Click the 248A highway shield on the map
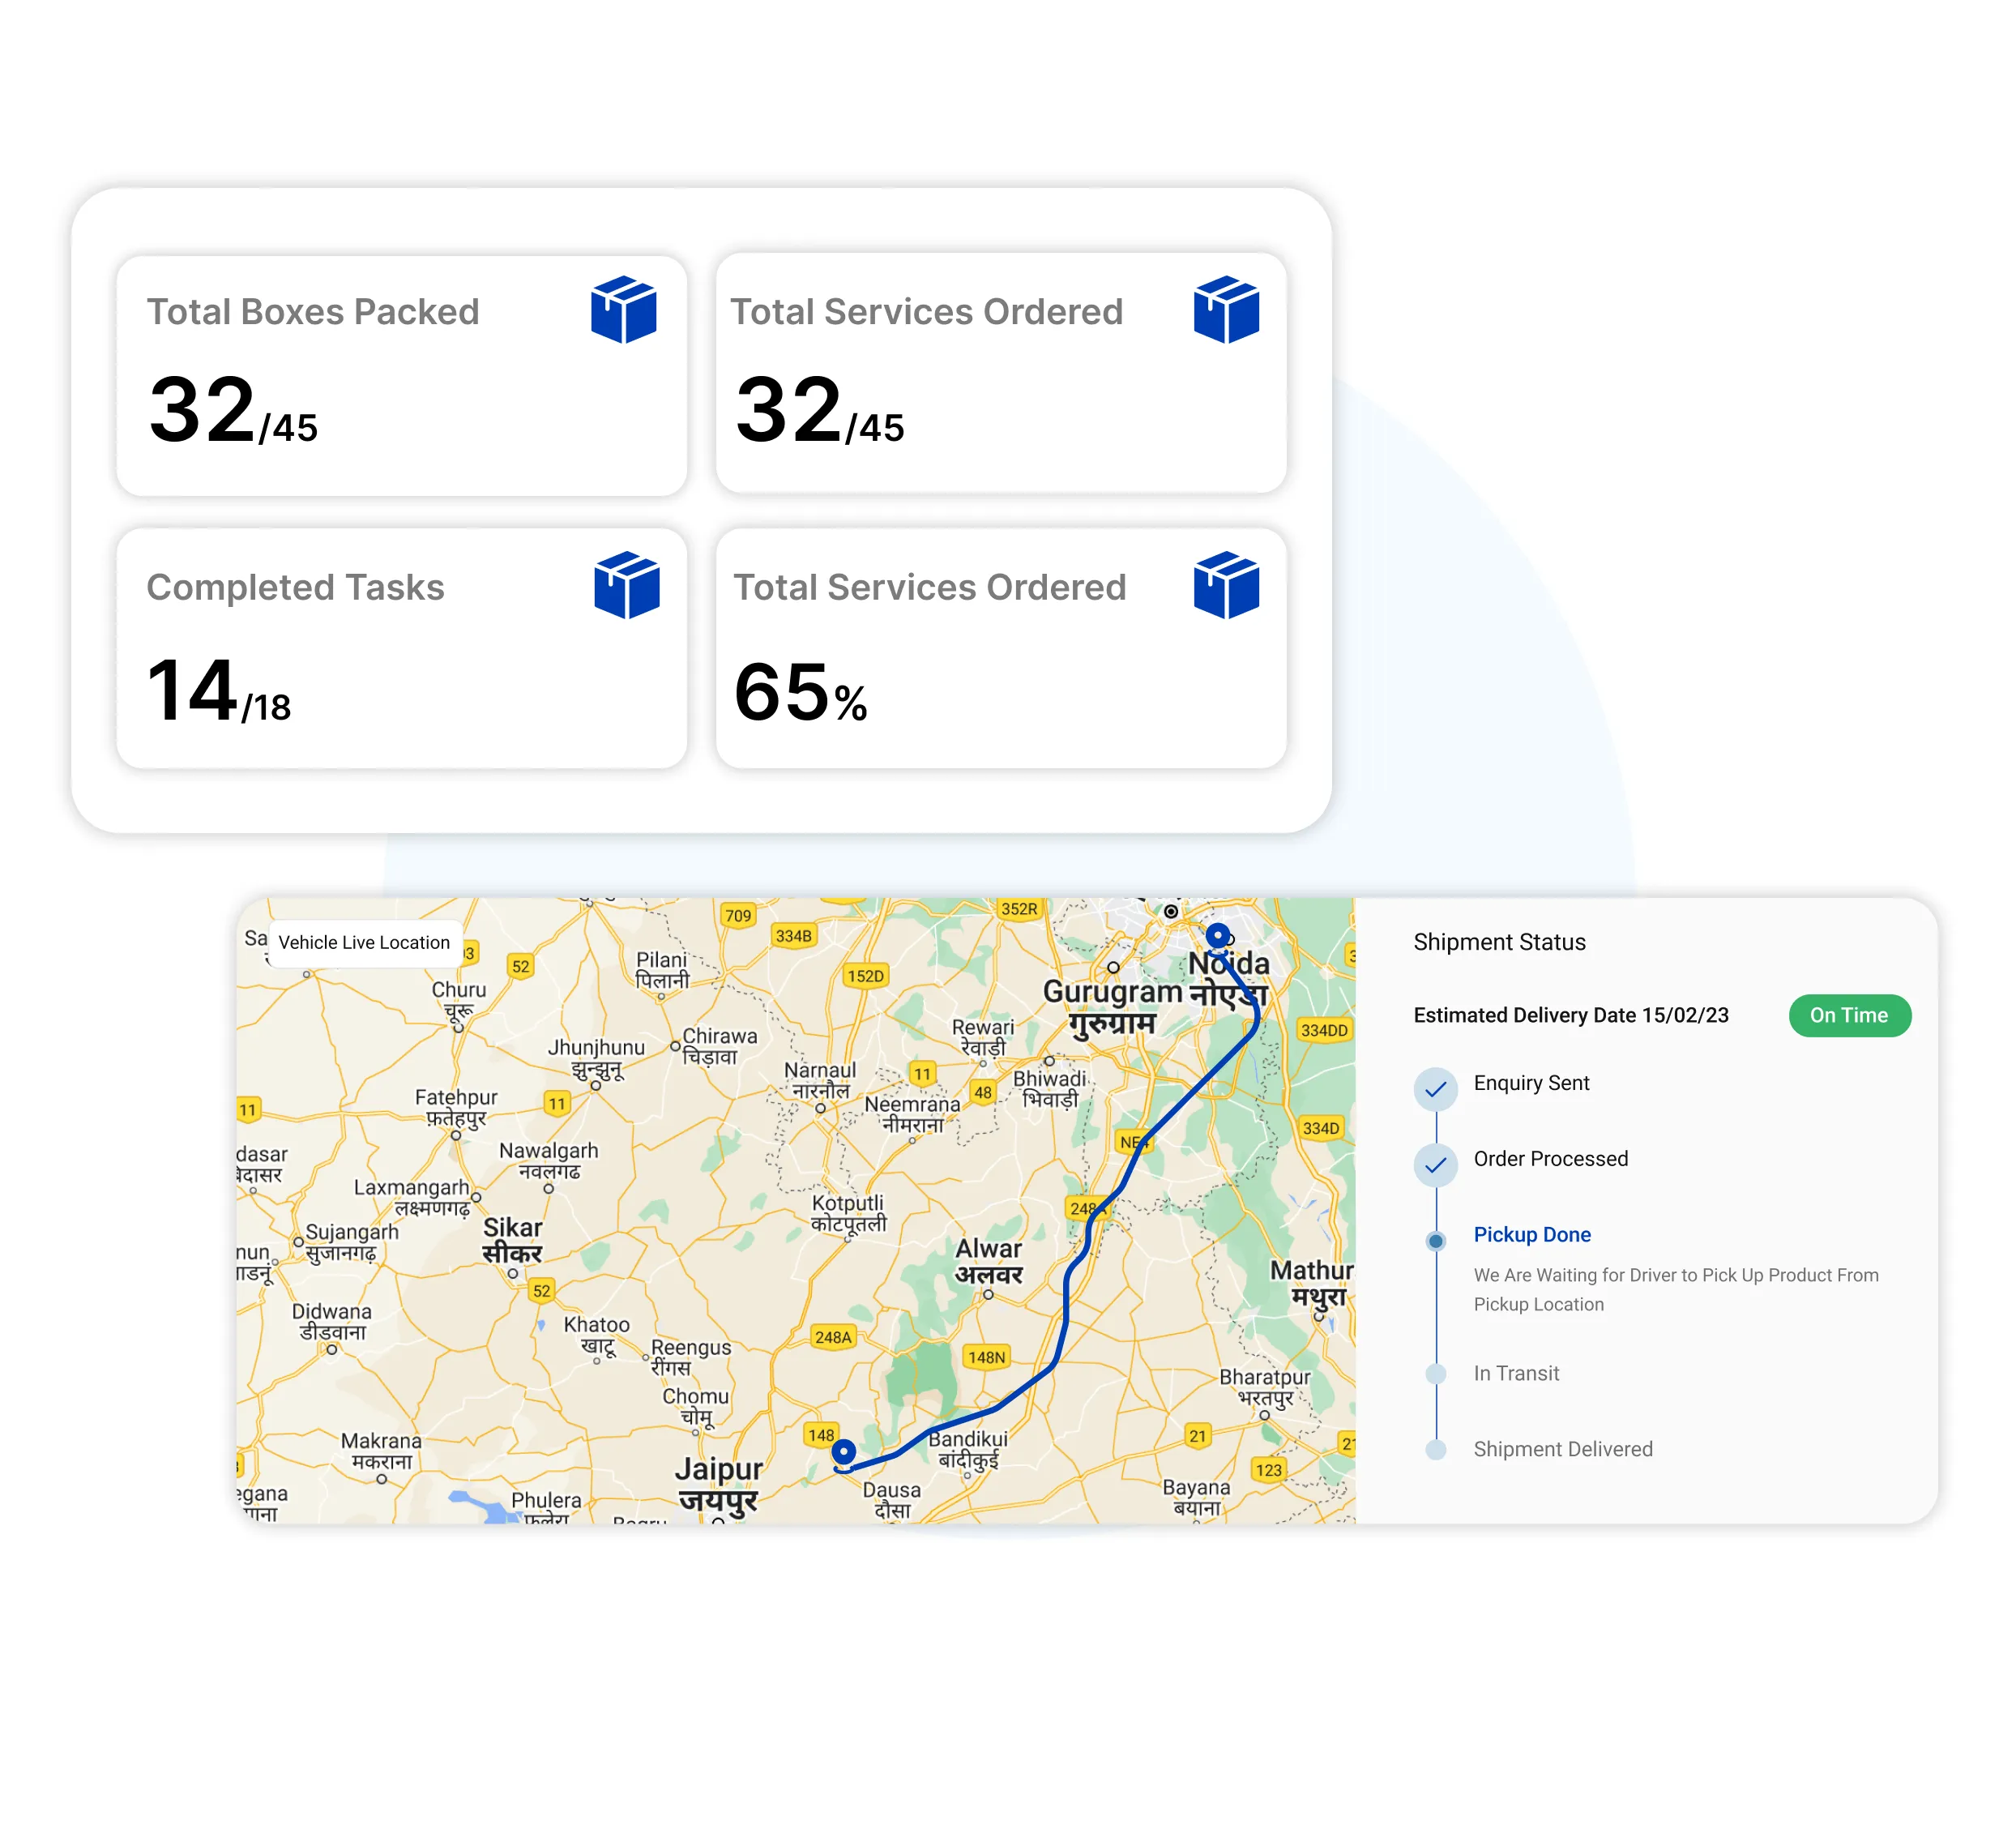This screenshot has width=2016, height=1825. [833, 1337]
